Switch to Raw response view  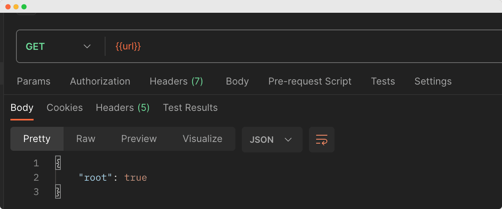click(86, 139)
